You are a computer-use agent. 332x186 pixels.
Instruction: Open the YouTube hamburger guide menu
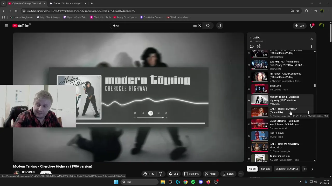tap(6, 26)
